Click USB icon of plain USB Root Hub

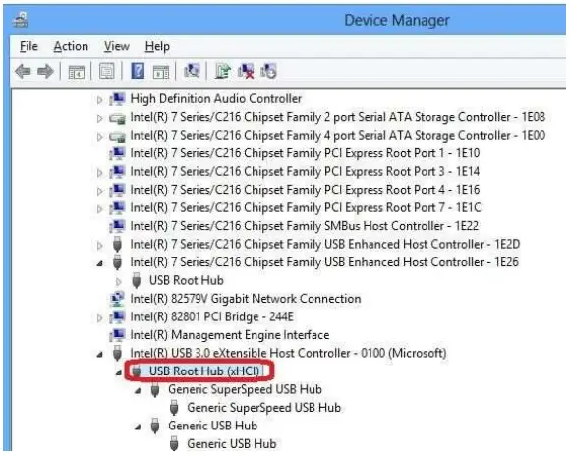coord(137,280)
